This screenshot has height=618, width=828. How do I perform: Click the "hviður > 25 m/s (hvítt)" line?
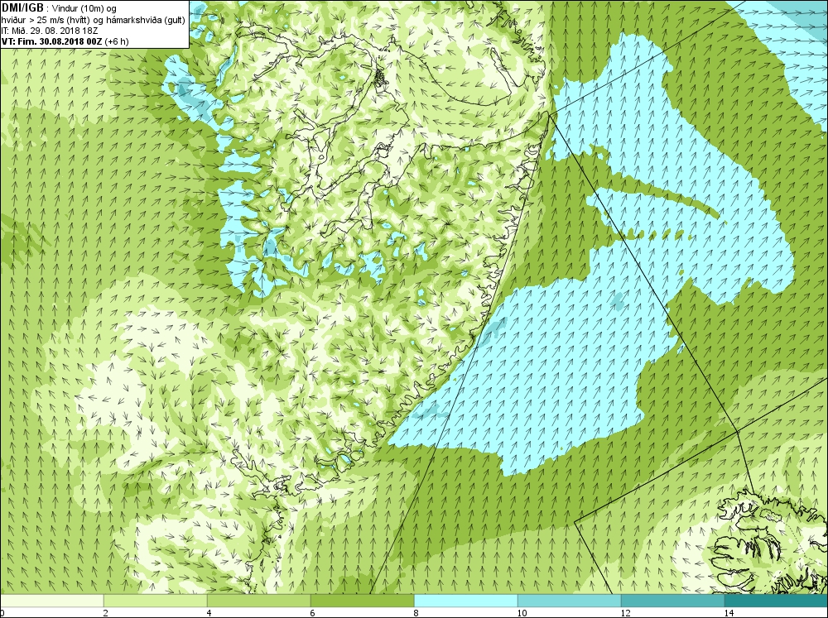(46, 20)
